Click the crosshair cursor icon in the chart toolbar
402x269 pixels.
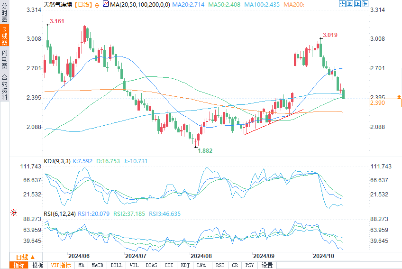[342, 4]
